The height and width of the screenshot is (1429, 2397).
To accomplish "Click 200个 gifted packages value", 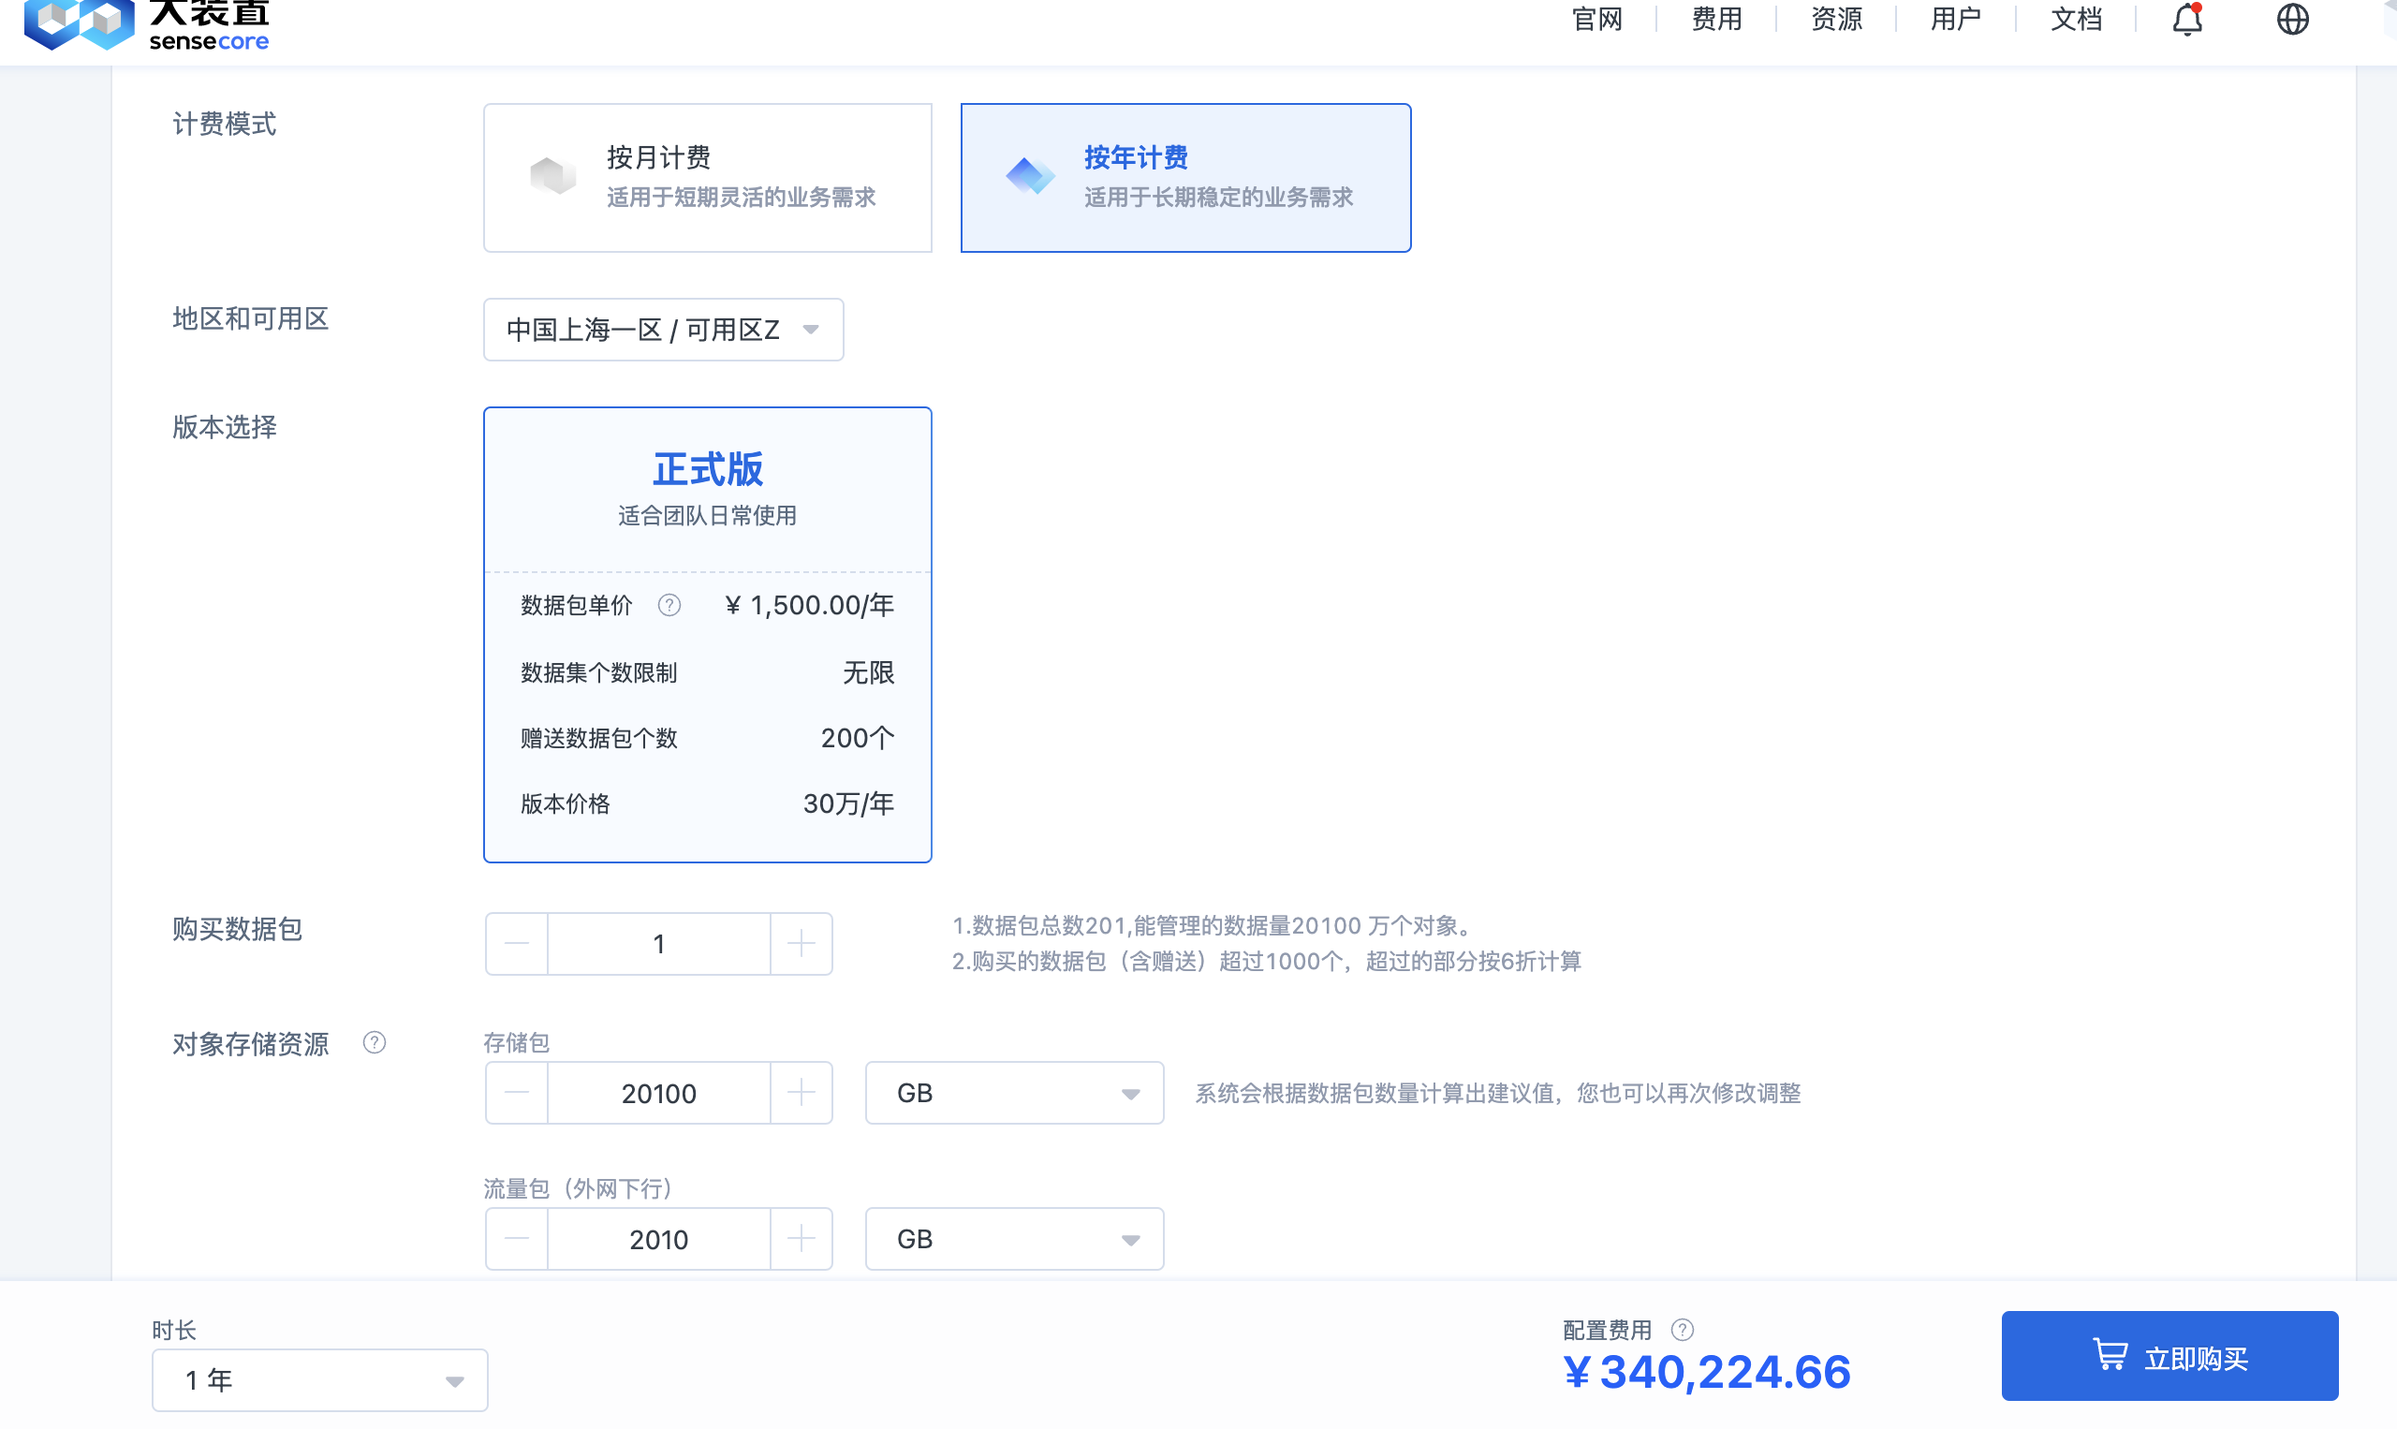I will [x=857, y=738].
